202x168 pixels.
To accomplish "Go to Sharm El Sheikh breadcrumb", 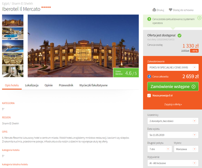I will tap(22, 4).
